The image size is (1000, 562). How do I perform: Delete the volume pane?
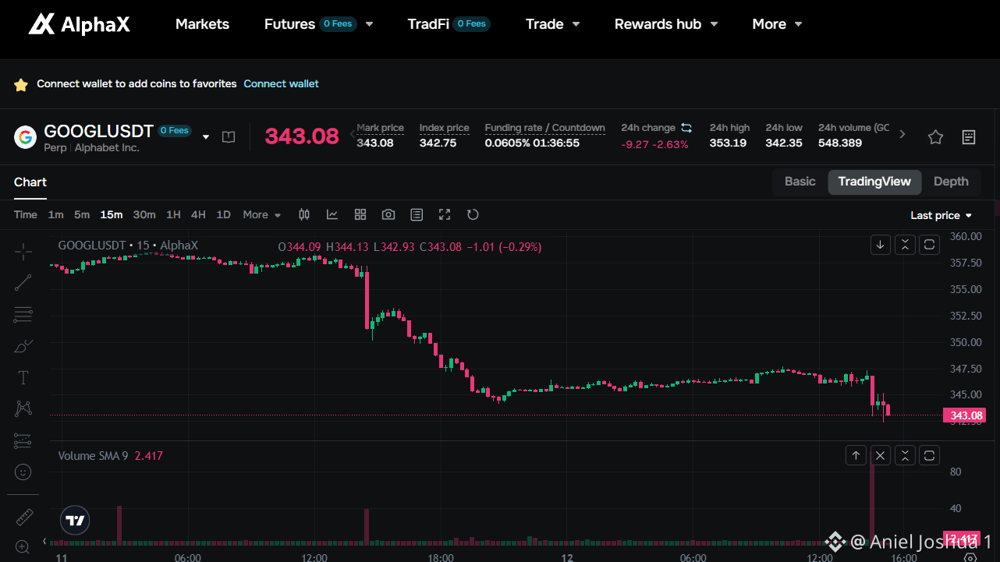coord(881,456)
